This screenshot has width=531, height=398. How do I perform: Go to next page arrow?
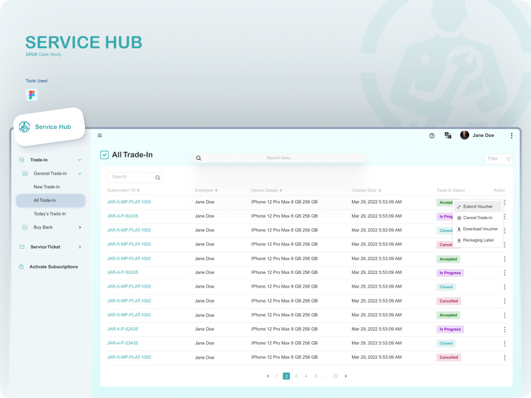(346, 376)
